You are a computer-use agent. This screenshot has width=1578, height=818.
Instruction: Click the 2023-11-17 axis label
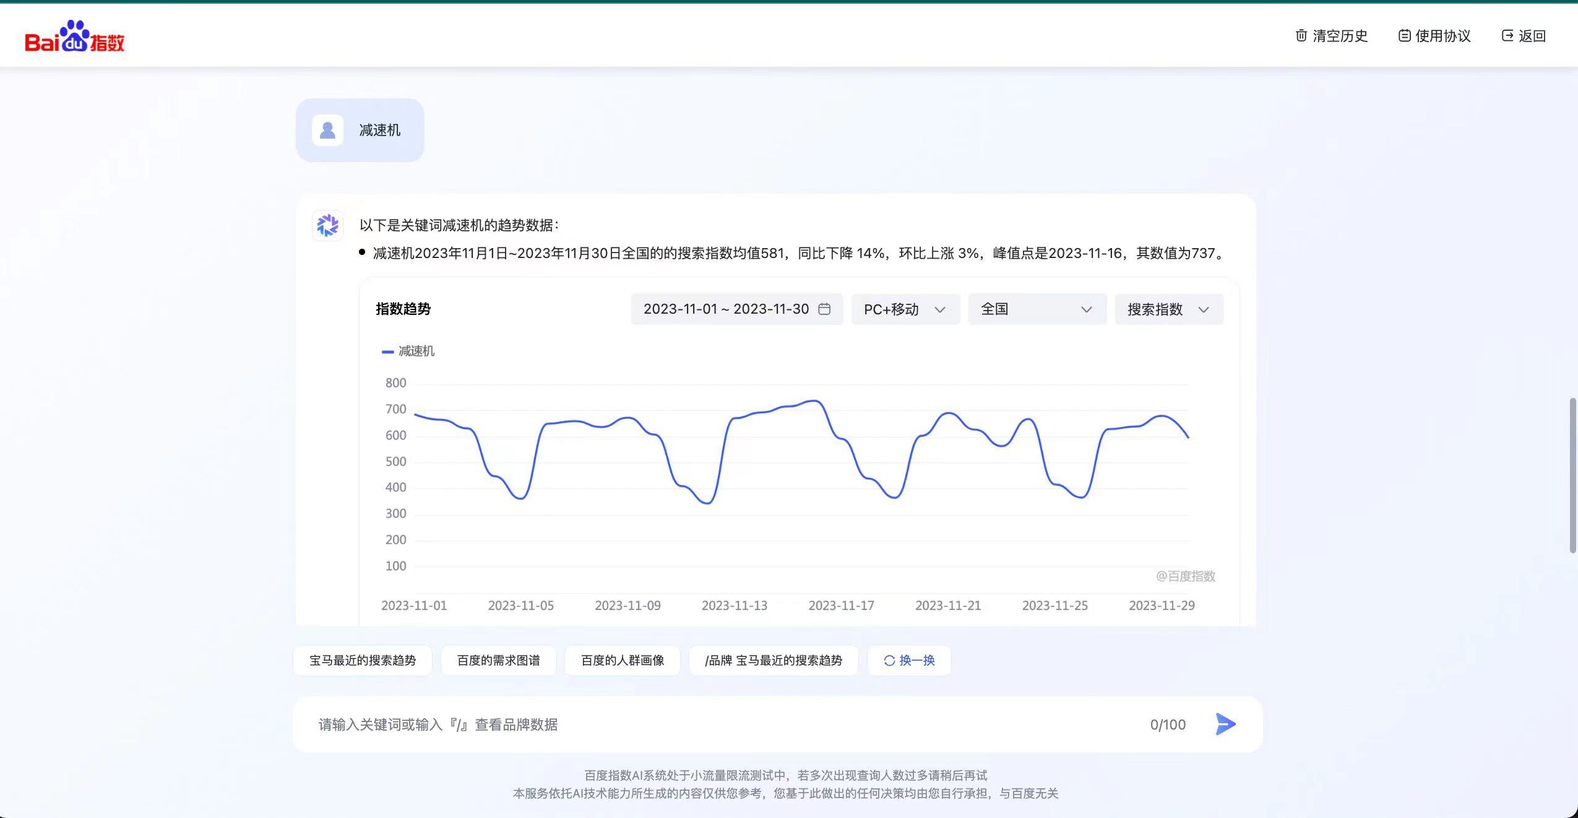coord(841,606)
